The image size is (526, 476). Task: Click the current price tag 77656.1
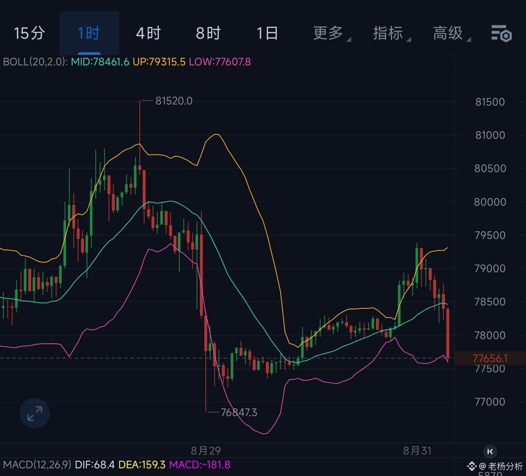[x=490, y=358]
